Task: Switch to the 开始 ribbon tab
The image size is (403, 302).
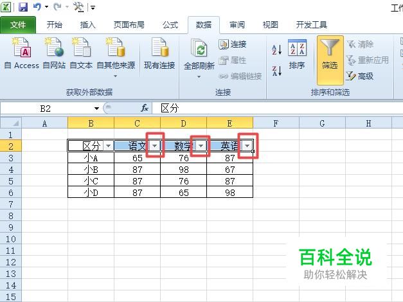Action: (55, 25)
